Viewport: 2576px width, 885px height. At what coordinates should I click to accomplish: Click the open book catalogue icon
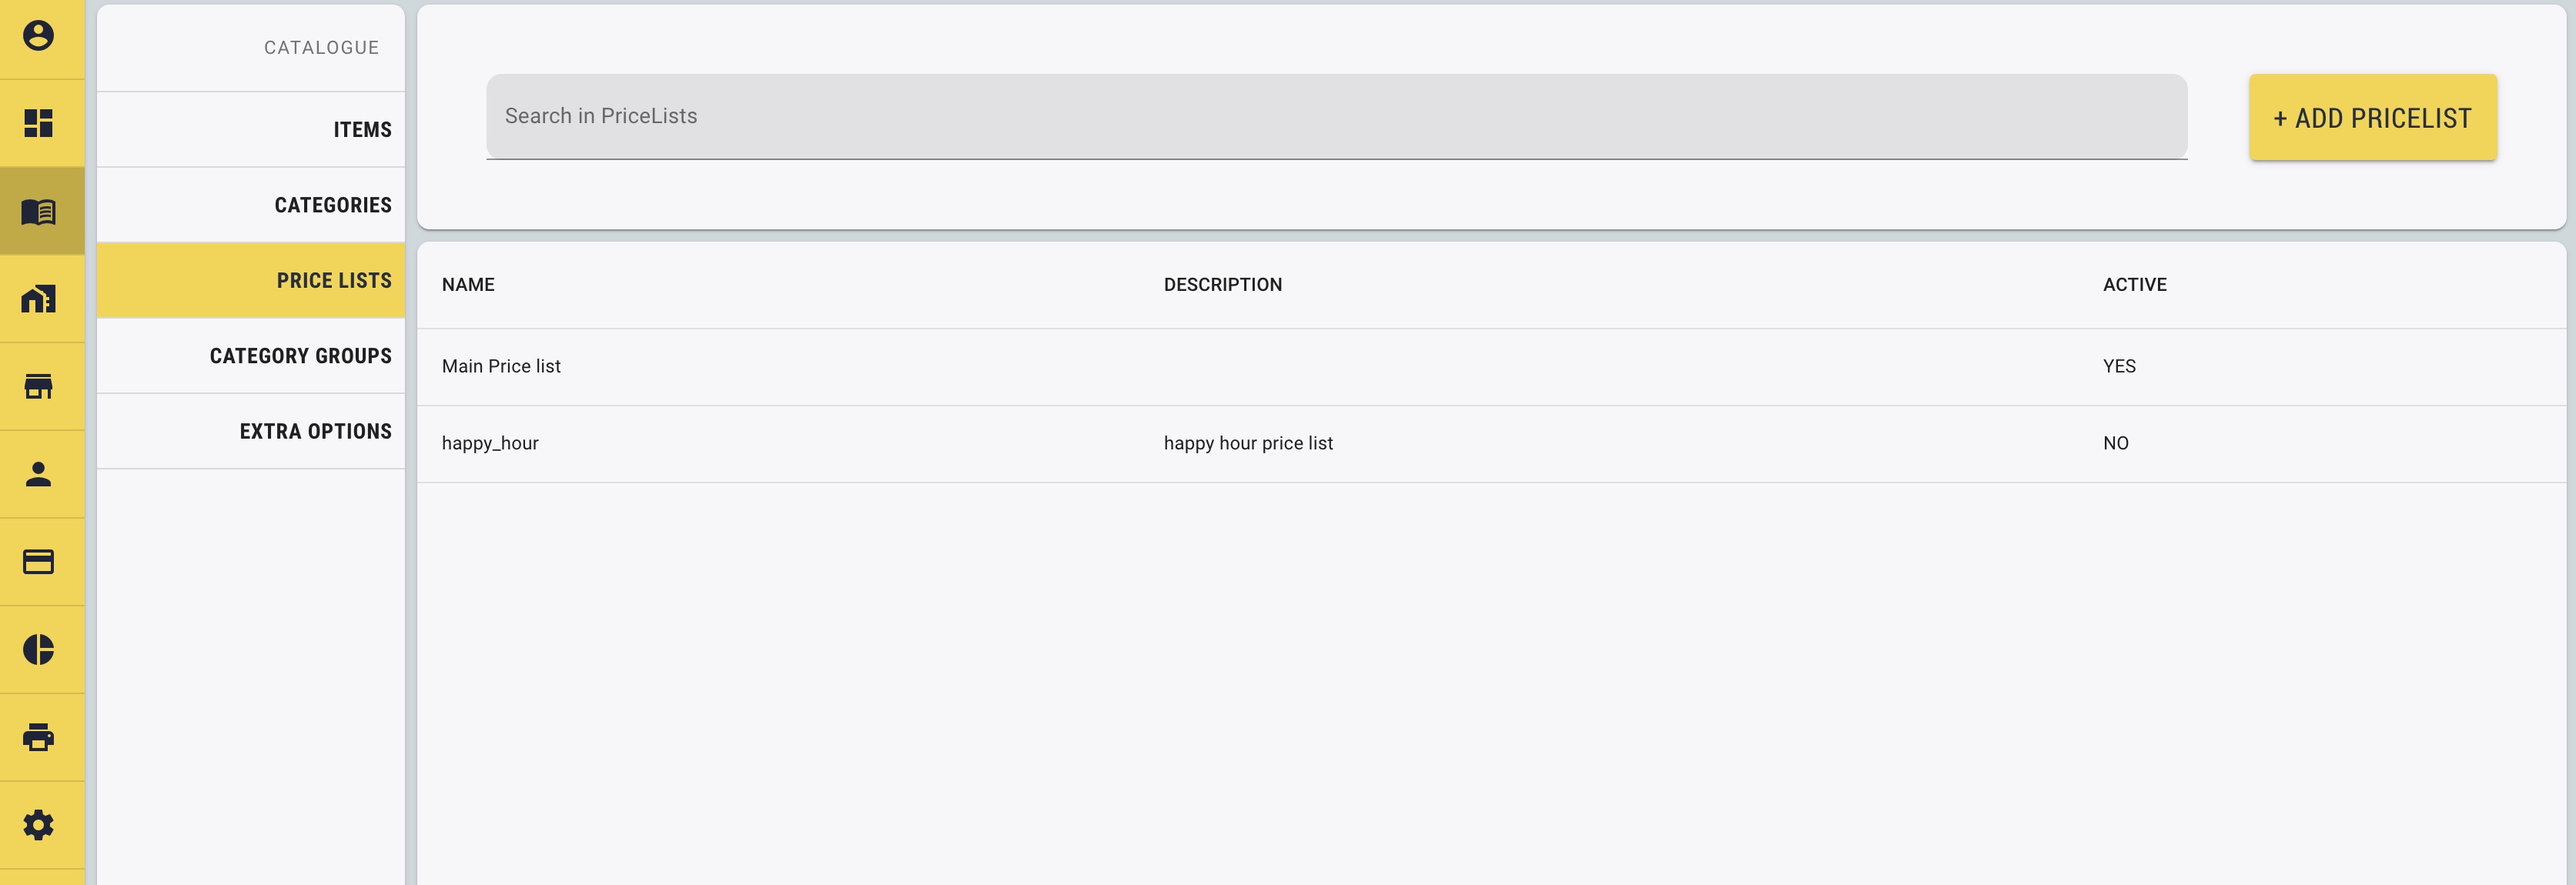(x=40, y=210)
